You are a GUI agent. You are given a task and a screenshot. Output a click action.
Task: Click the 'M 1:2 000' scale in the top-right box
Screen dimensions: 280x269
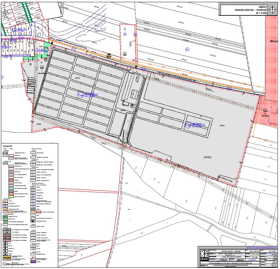pyautogui.click(x=262, y=13)
